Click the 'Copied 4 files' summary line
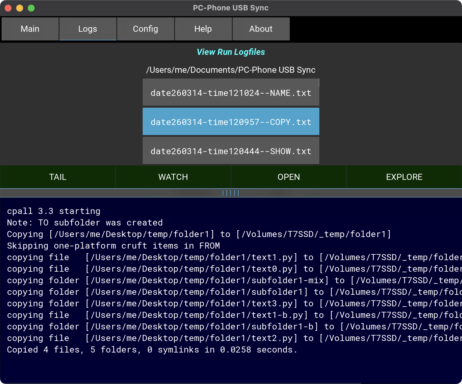 tap(152, 350)
